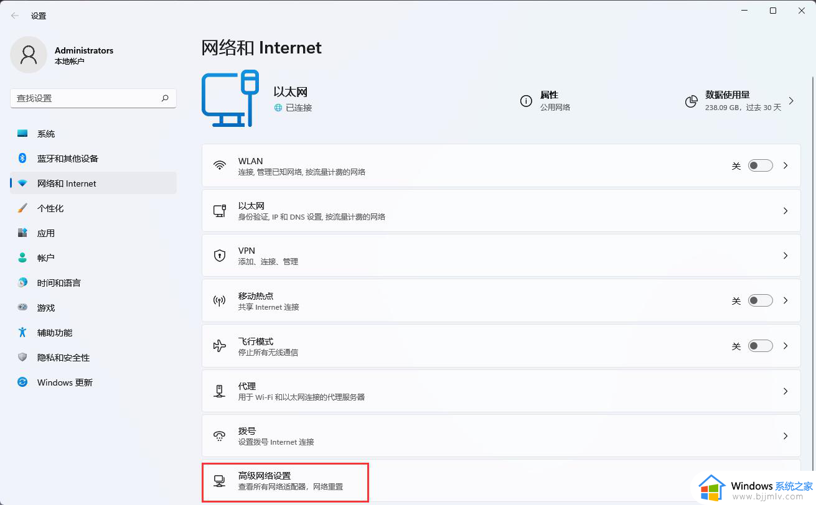Click the search magnifier icon
Viewport: 816px width, 505px height.
[165, 98]
